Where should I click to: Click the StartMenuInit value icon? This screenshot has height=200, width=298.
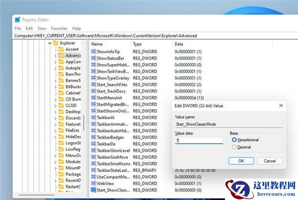[x=93, y=98]
